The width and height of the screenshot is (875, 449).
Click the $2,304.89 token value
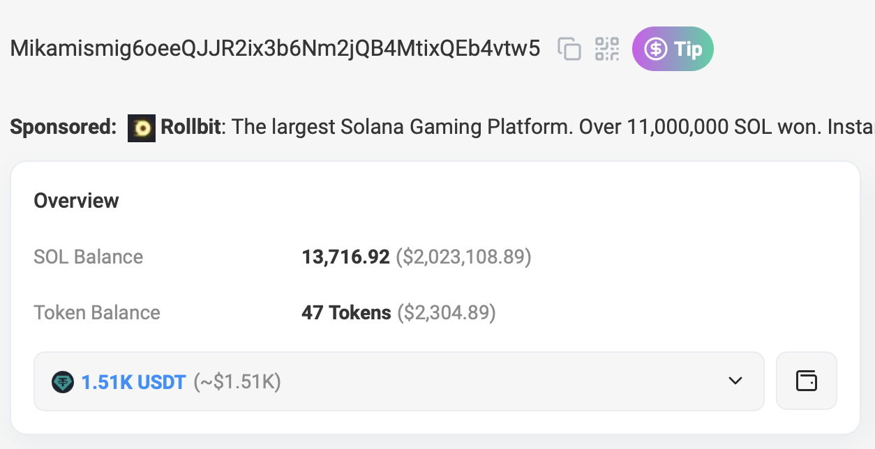click(x=447, y=313)
